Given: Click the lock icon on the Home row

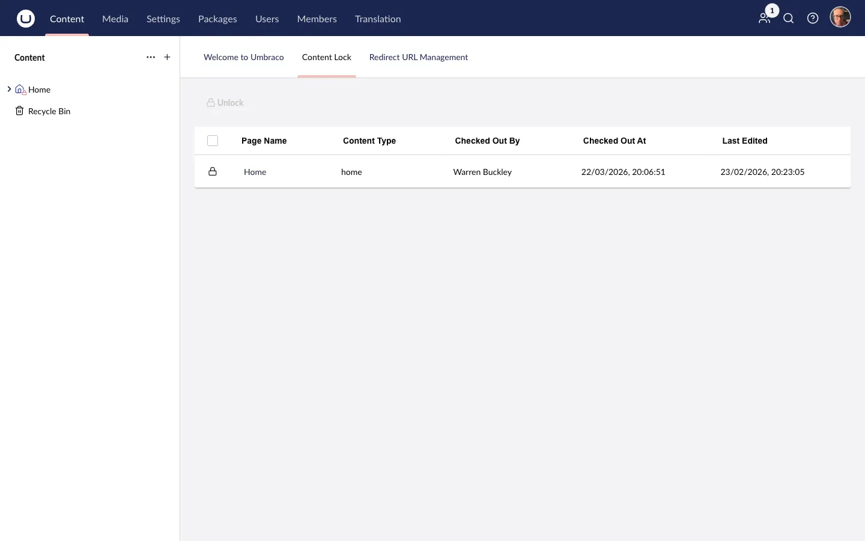Looking at the screenshot, I should pyautogui.click(x=213, y=171).
